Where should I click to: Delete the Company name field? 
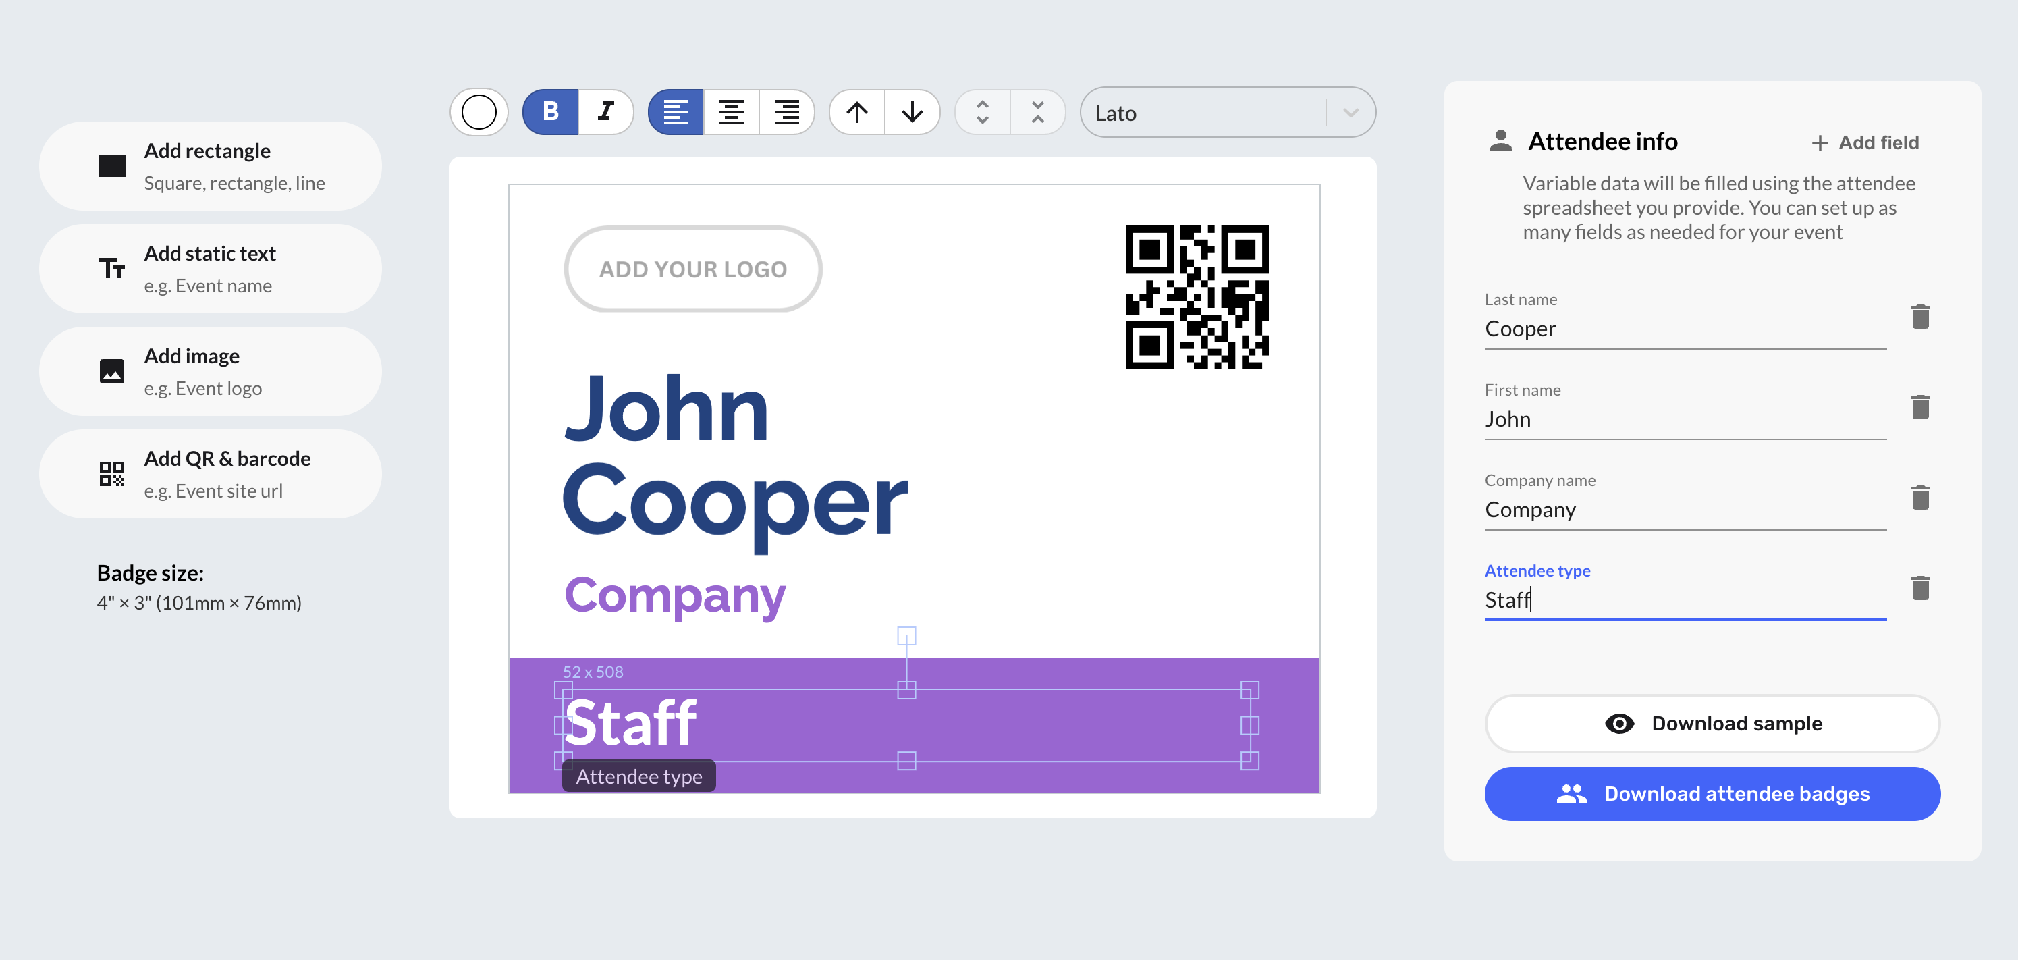1921,496
